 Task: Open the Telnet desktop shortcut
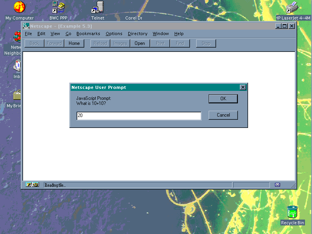pyautogui.click(x=97, y=7)
